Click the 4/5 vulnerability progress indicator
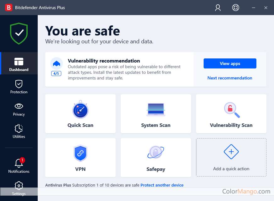Screen dimensions: 274x201 56,73
